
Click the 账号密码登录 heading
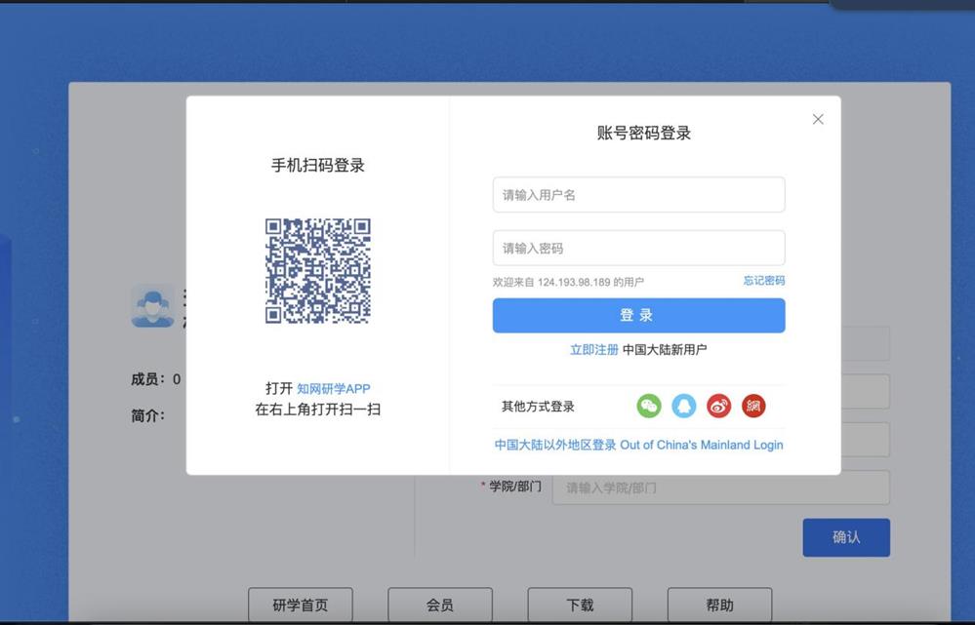[x=643, y=134]
